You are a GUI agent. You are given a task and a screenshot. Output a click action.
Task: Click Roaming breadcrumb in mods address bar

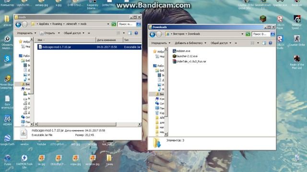click(57, 24)
